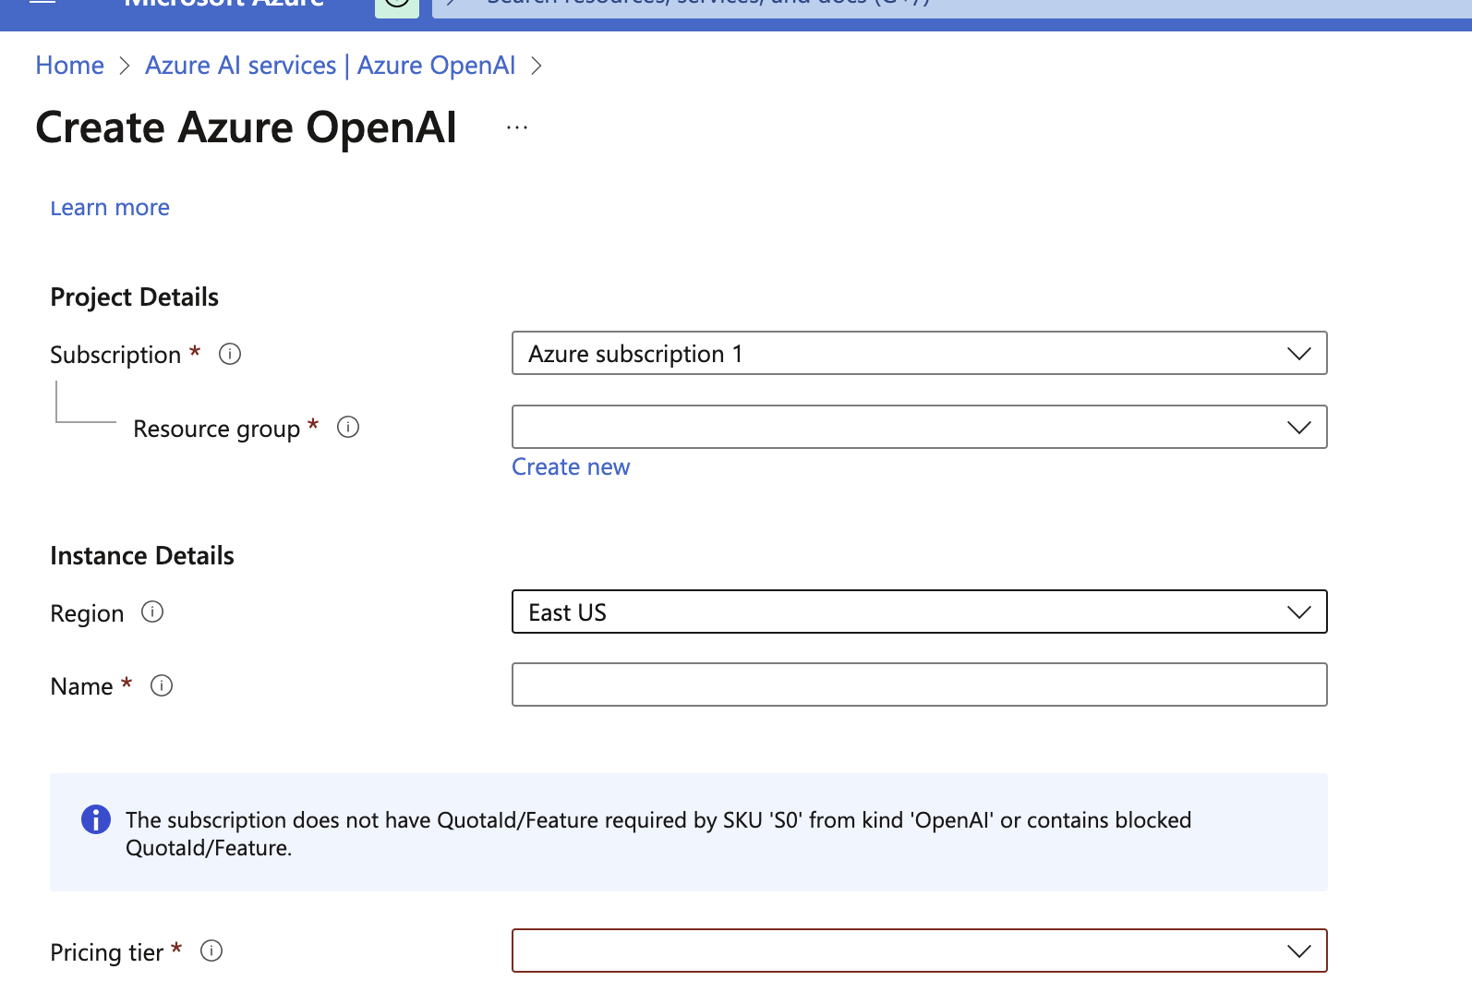
Task: Click Create new resource group link
Action: point(571,466)
